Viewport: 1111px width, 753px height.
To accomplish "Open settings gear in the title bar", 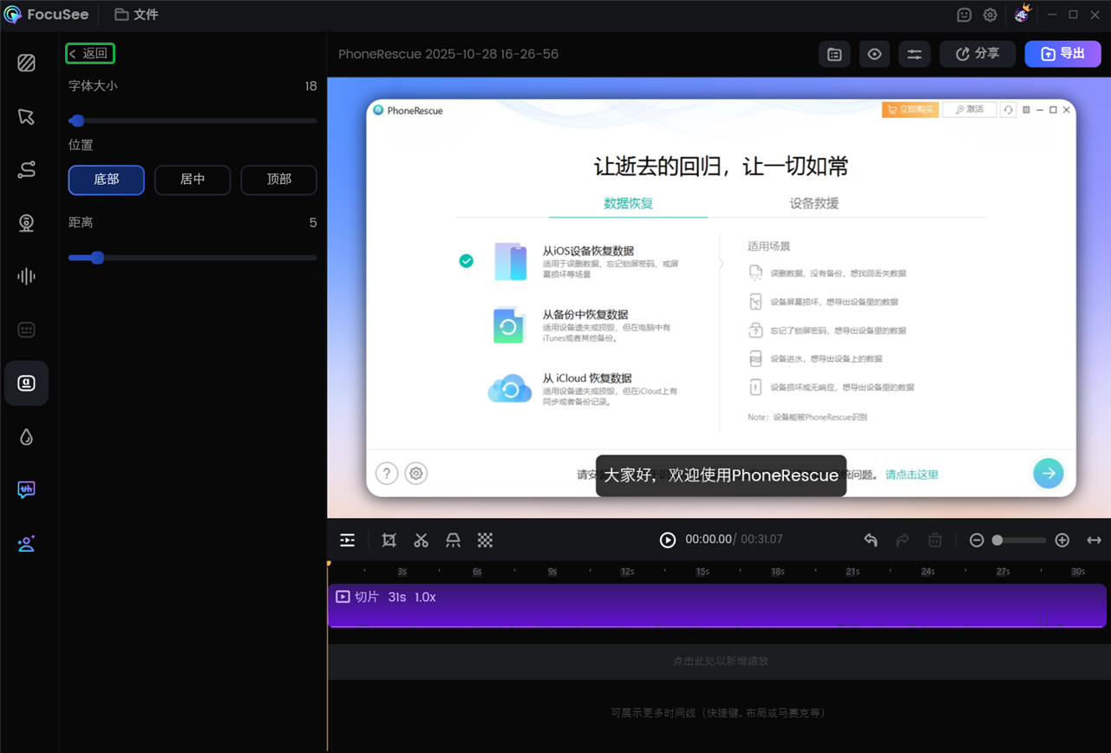I will click(x=990, y=15).
